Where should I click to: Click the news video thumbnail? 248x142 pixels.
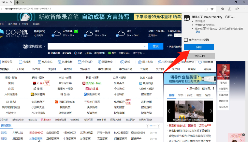coord(190,111)
